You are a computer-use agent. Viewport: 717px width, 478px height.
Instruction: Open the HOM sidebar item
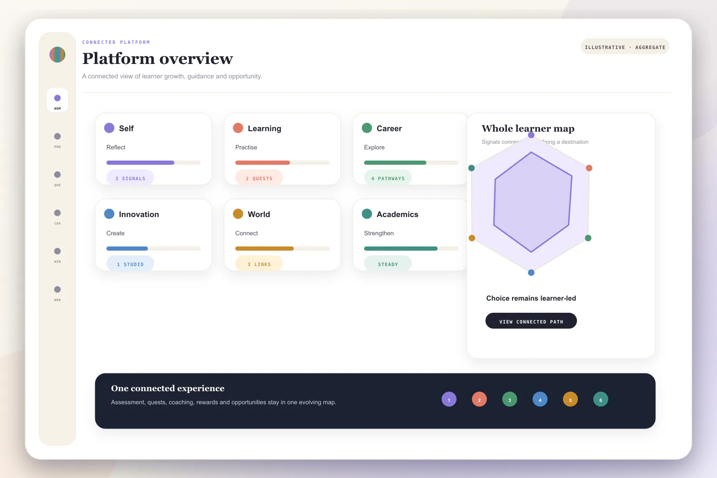57,100
